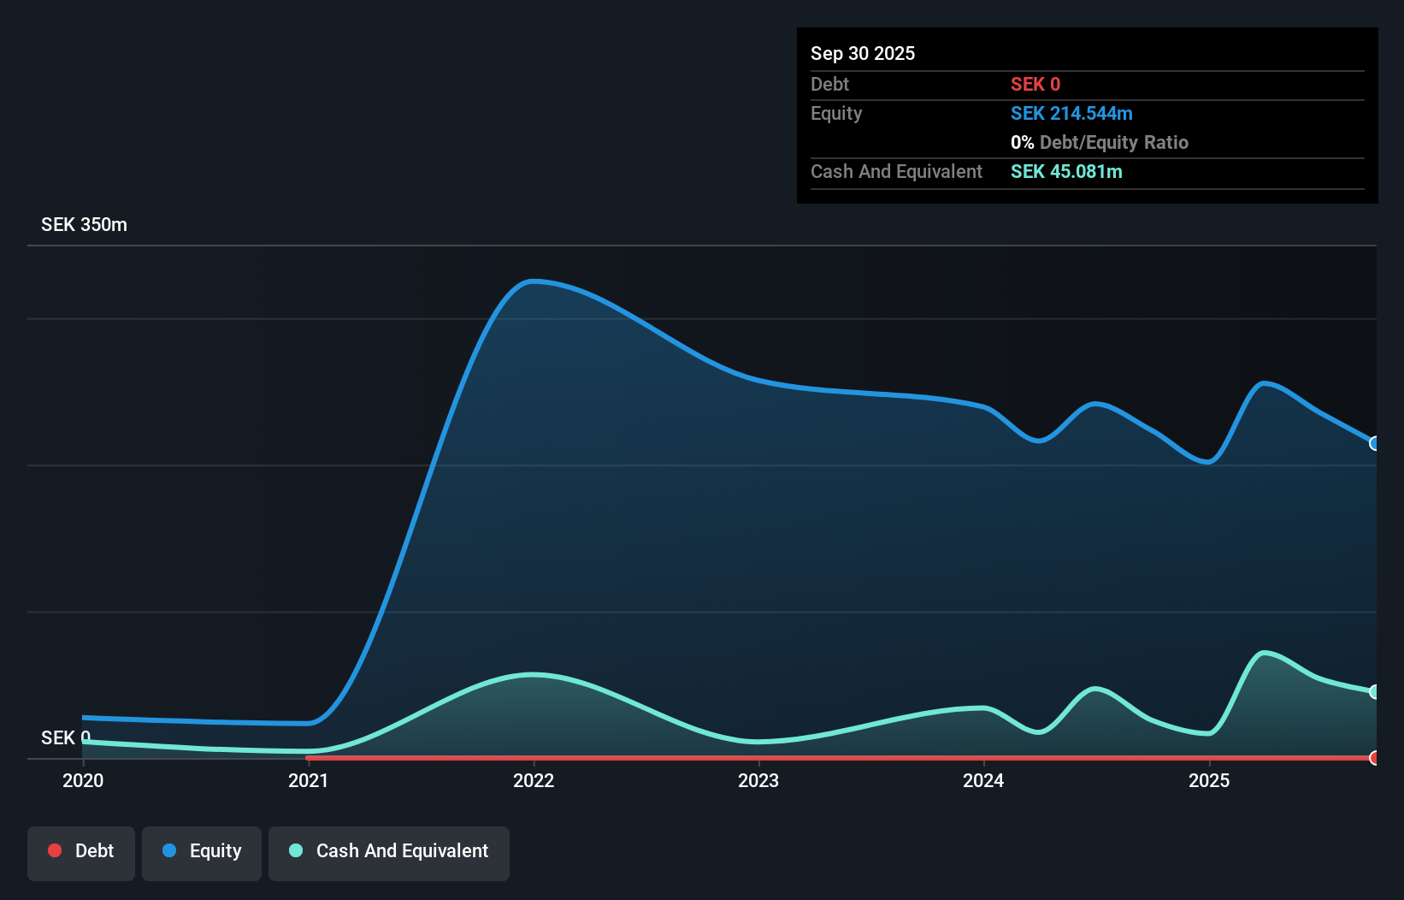Click the SEK 350m gridline label

coord(84,224)
